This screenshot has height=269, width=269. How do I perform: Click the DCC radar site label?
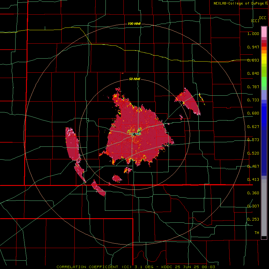pyautogui.click(x=262, y=18)
